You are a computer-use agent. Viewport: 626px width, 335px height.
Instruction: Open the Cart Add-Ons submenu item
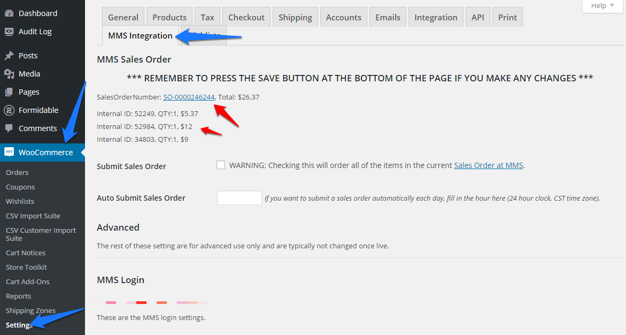click(x=28, y=281)
